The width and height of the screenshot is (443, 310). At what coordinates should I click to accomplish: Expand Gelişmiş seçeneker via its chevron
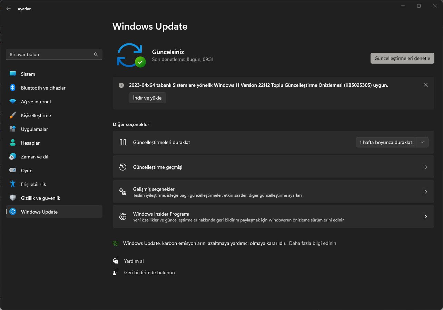tap(425, 192)
